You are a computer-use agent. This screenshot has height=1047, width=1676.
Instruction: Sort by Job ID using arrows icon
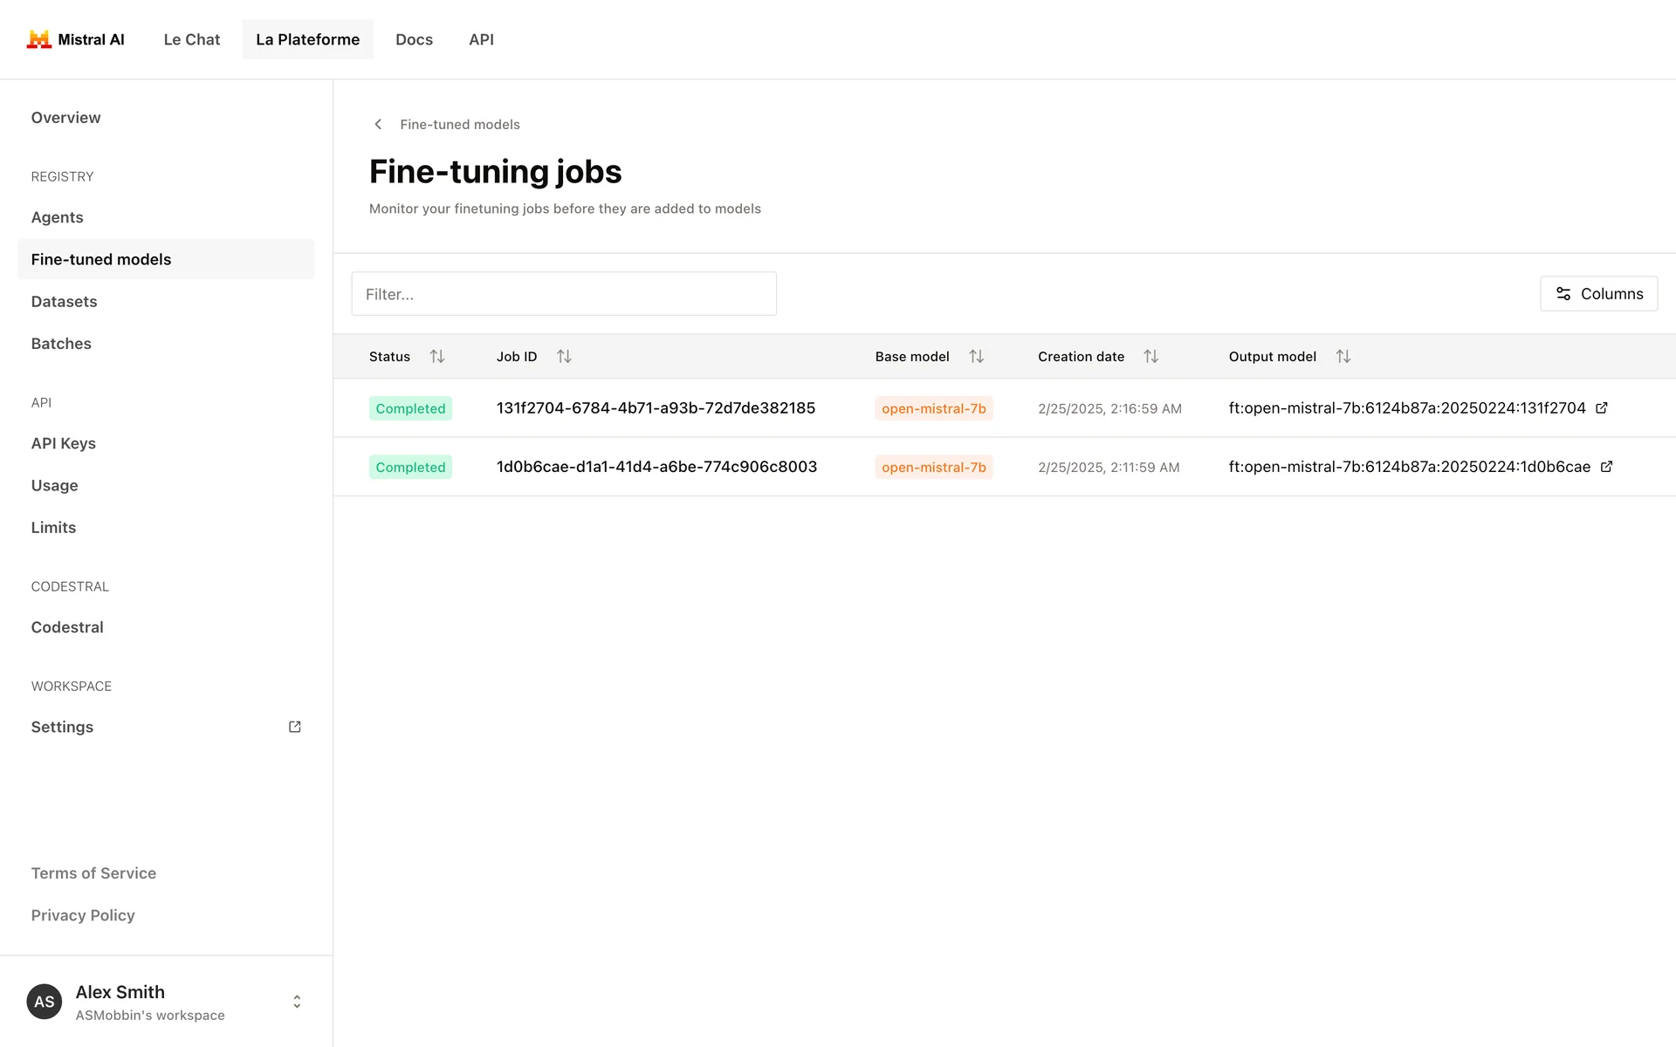564,356
